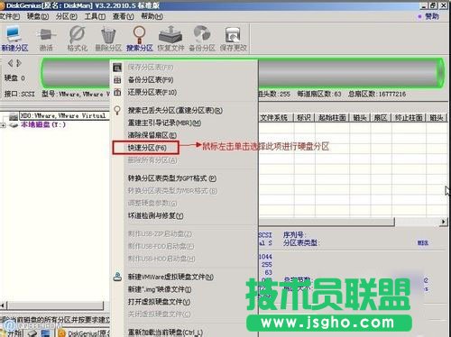Screen dimensions: 451x337
Task: Open the 分区(P) menu
Action: (x=67, y=16)
